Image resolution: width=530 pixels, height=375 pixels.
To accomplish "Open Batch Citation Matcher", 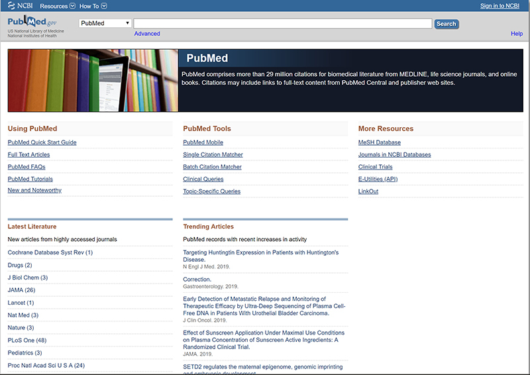I will click(x=212, y=167).
